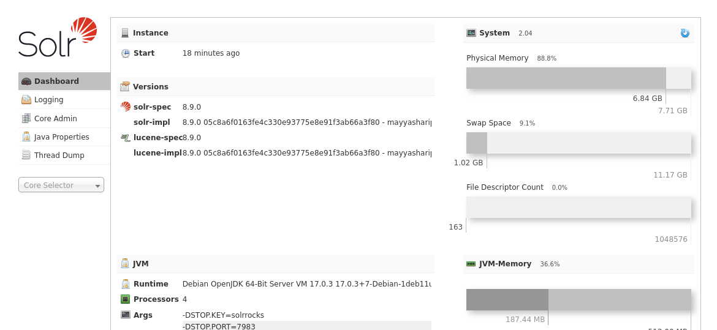Click the -DSTOP.PORT=7983 argument row
This screenshot has height=330, width=717.
click(x=306, y=326)
